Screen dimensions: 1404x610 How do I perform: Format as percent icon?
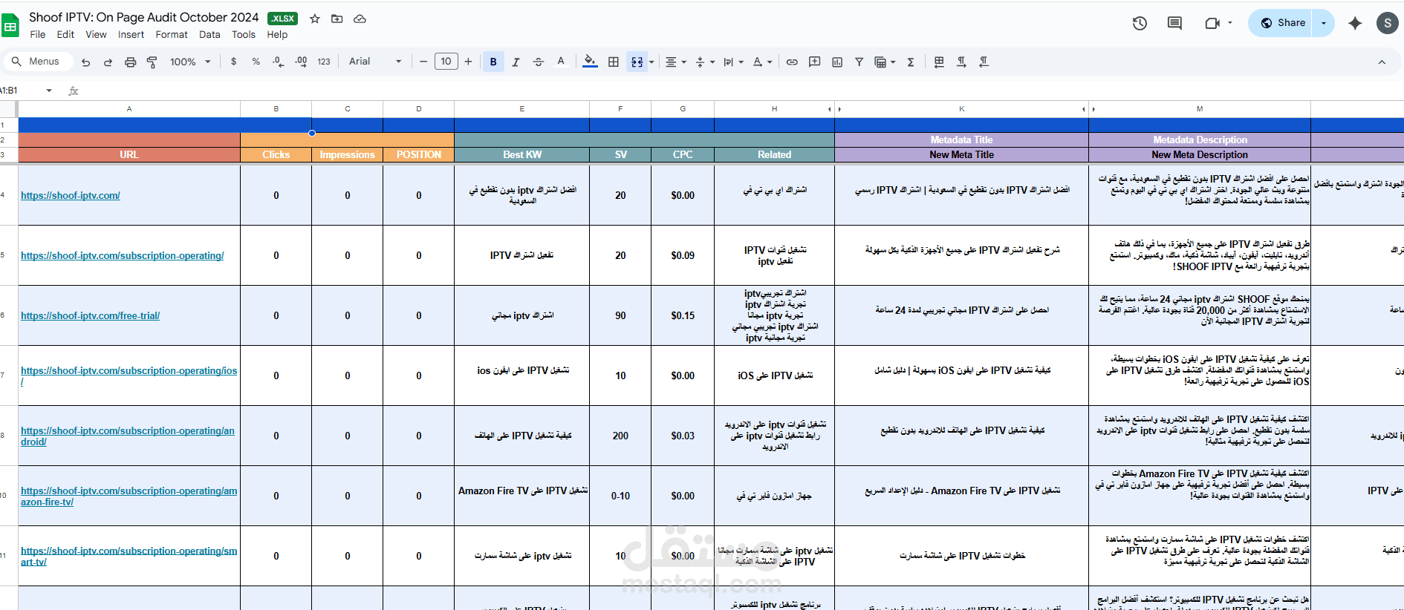click(256, 62)
